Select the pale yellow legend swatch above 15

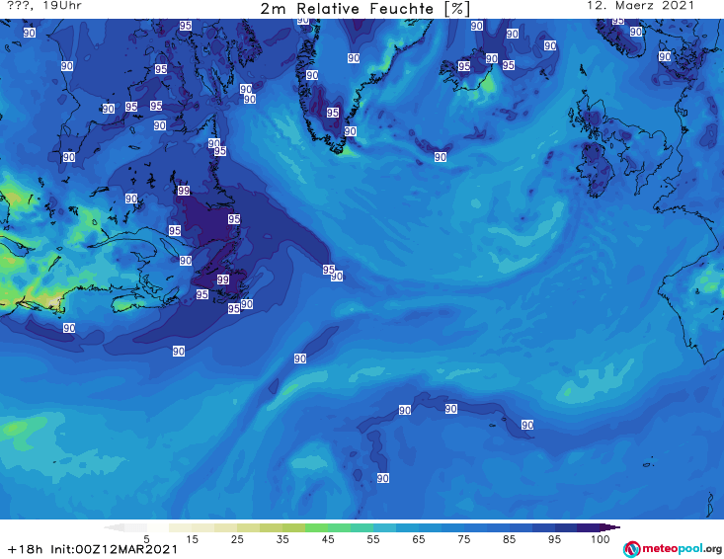coord(181,527)
